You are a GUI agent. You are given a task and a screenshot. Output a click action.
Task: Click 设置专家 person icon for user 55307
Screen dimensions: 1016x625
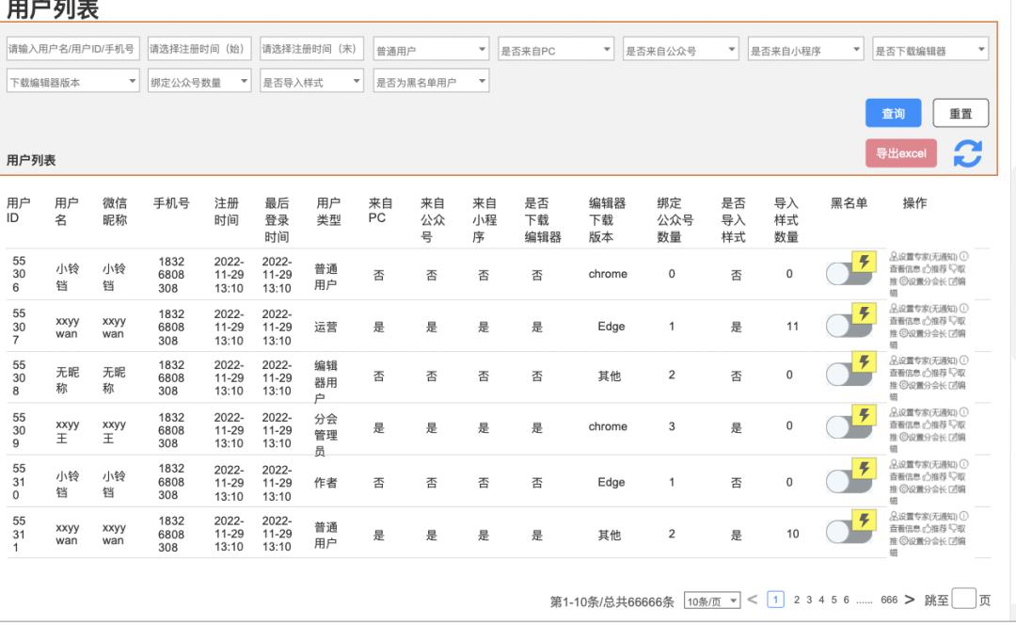click(893, 308)
